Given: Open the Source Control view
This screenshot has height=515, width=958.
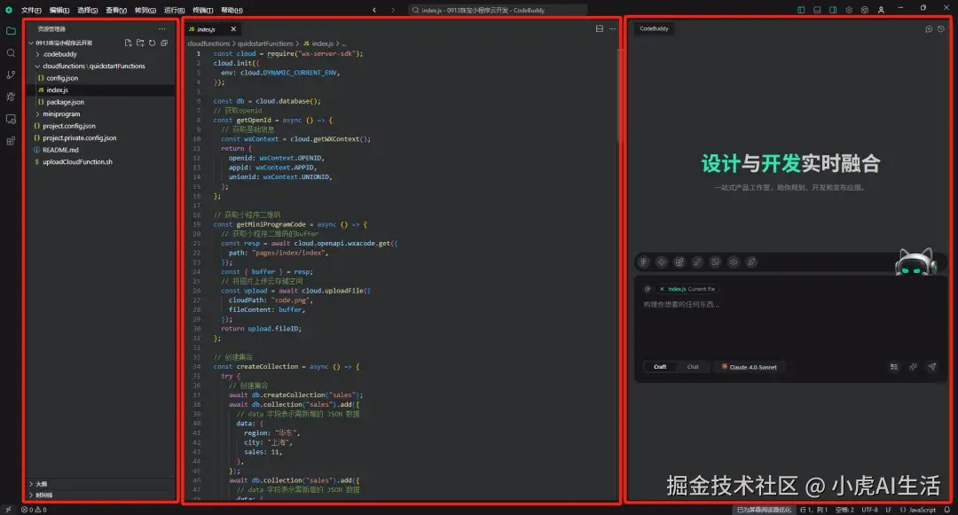Looking at the screenshot, I should 11,75.
